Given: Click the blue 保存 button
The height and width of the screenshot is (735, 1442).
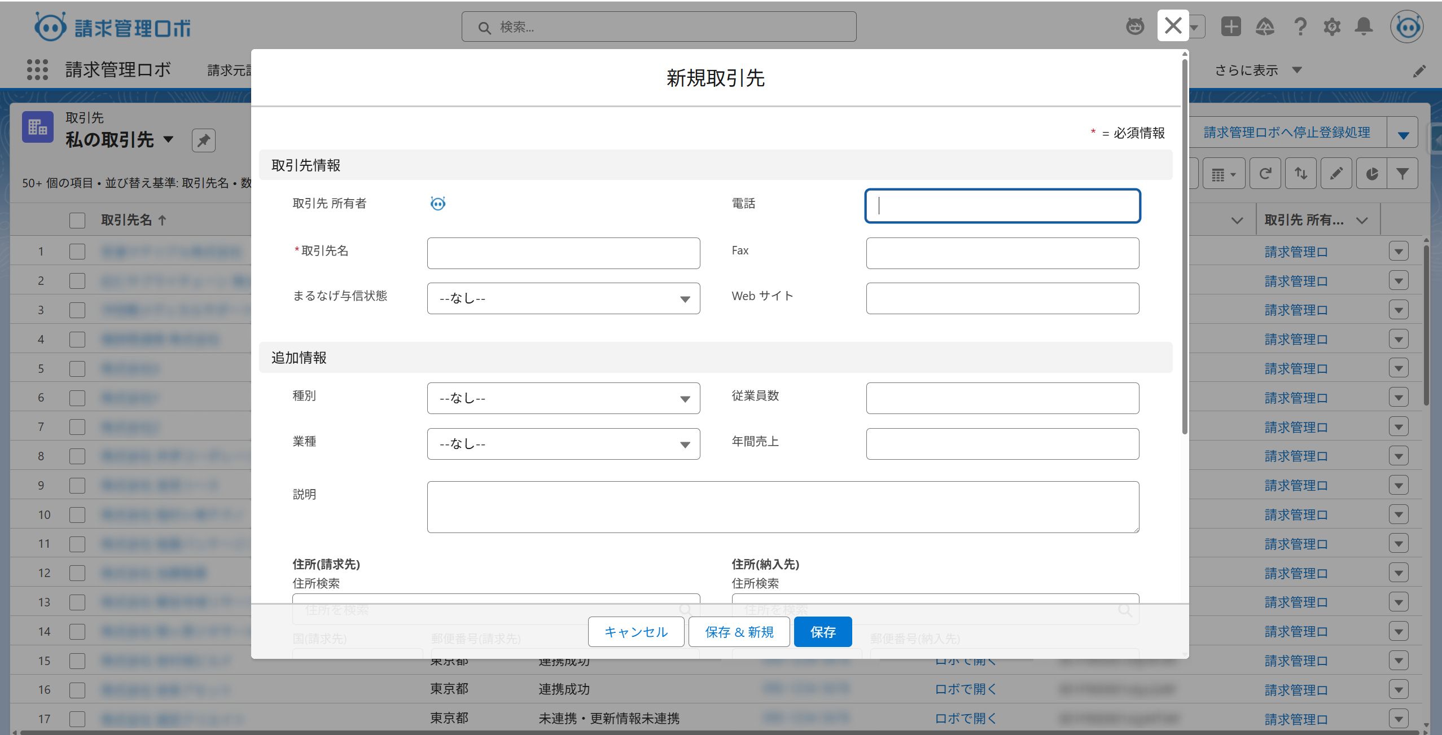Looking at the screenshot, I should point(823,632).
